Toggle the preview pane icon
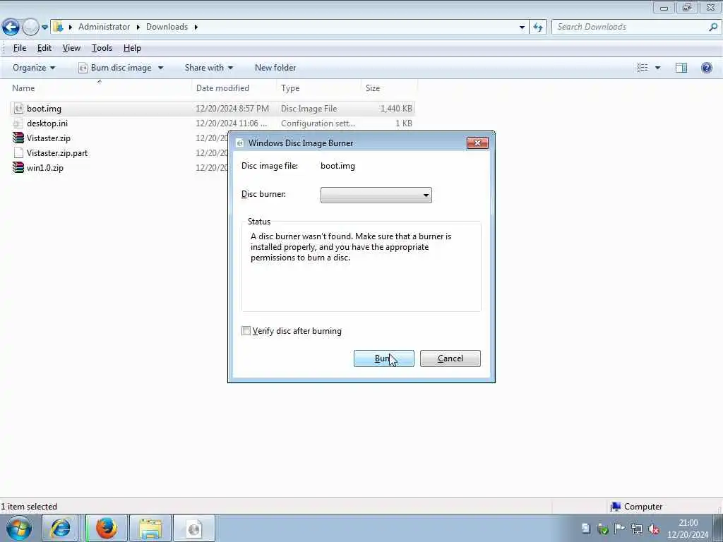This screenshot has height=542, width=723. tap(681, 68)
